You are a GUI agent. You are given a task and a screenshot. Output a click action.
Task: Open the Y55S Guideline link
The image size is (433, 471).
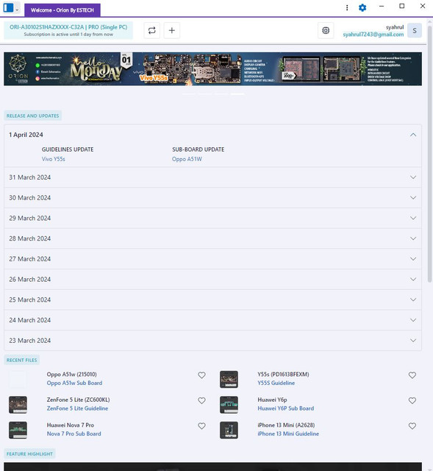[x=276, y=383]
